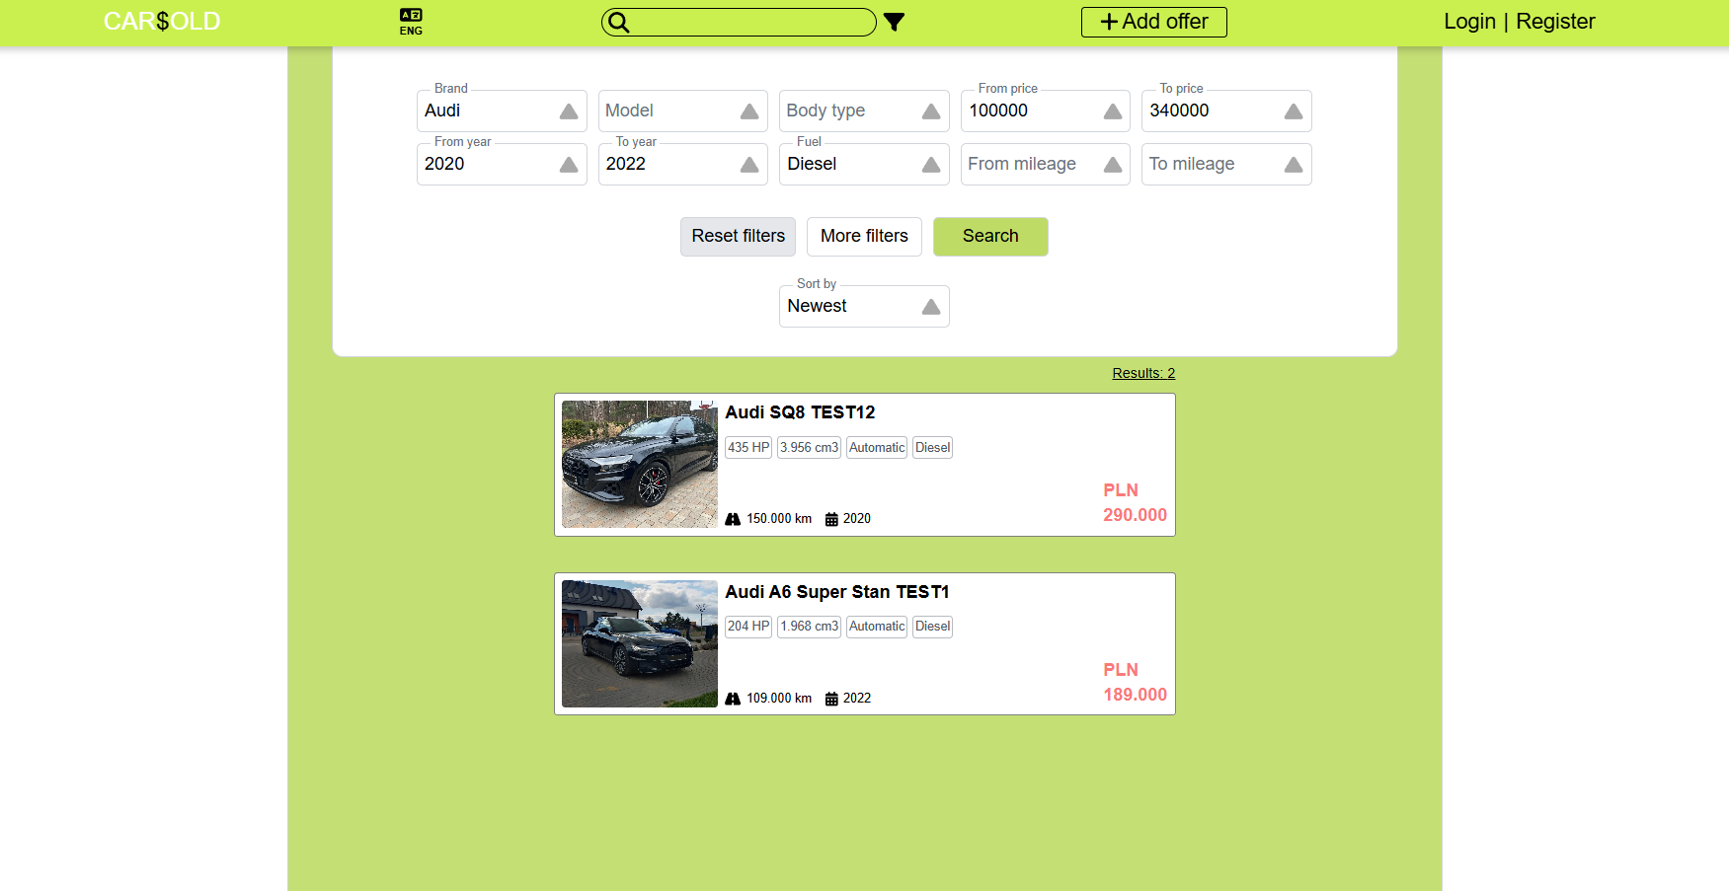Screen dimensions: 1729x891
Task: Expand the Model dropdown
Action: [x=683, y=111]
